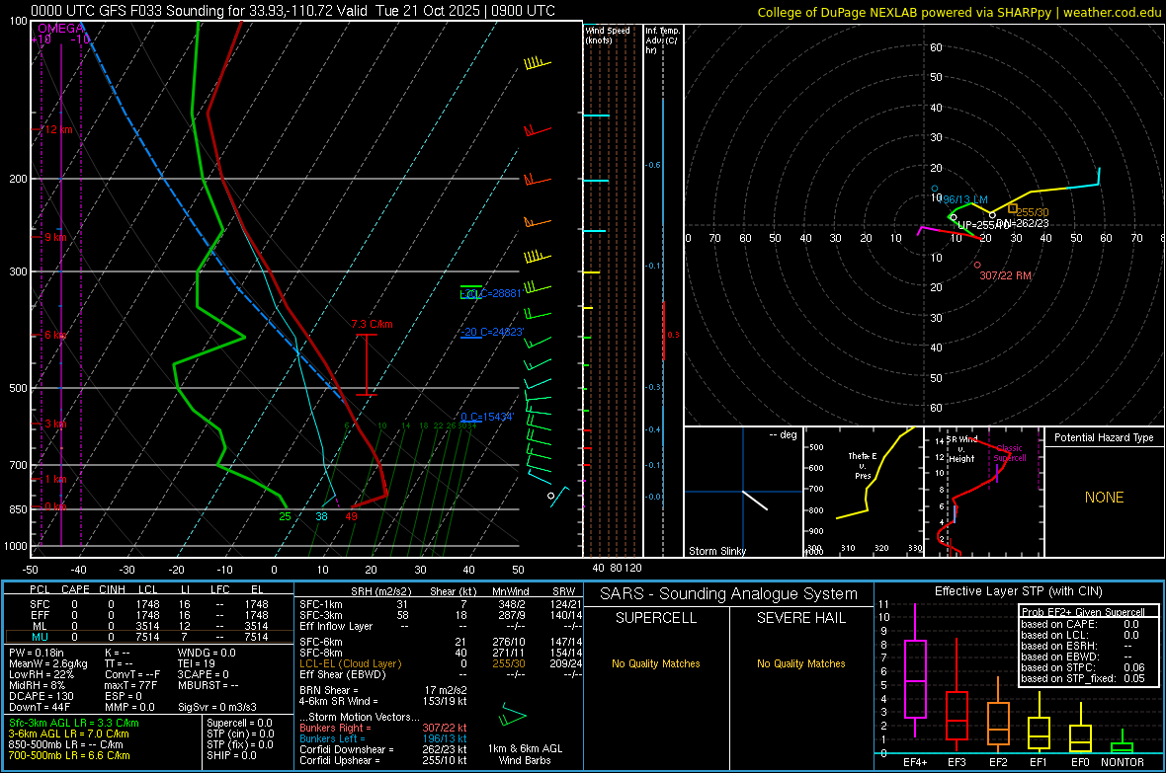
Task: Click the Supercell = 0.0 composite value
Action: tap(239, 723)
